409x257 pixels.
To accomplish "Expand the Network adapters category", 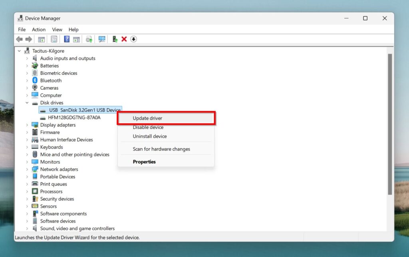I will click(x=27, y=169).
